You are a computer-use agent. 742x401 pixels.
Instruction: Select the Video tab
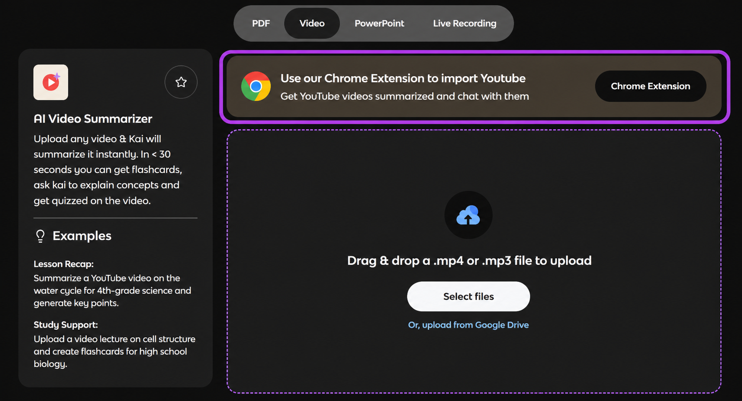[x=312, y=23]
